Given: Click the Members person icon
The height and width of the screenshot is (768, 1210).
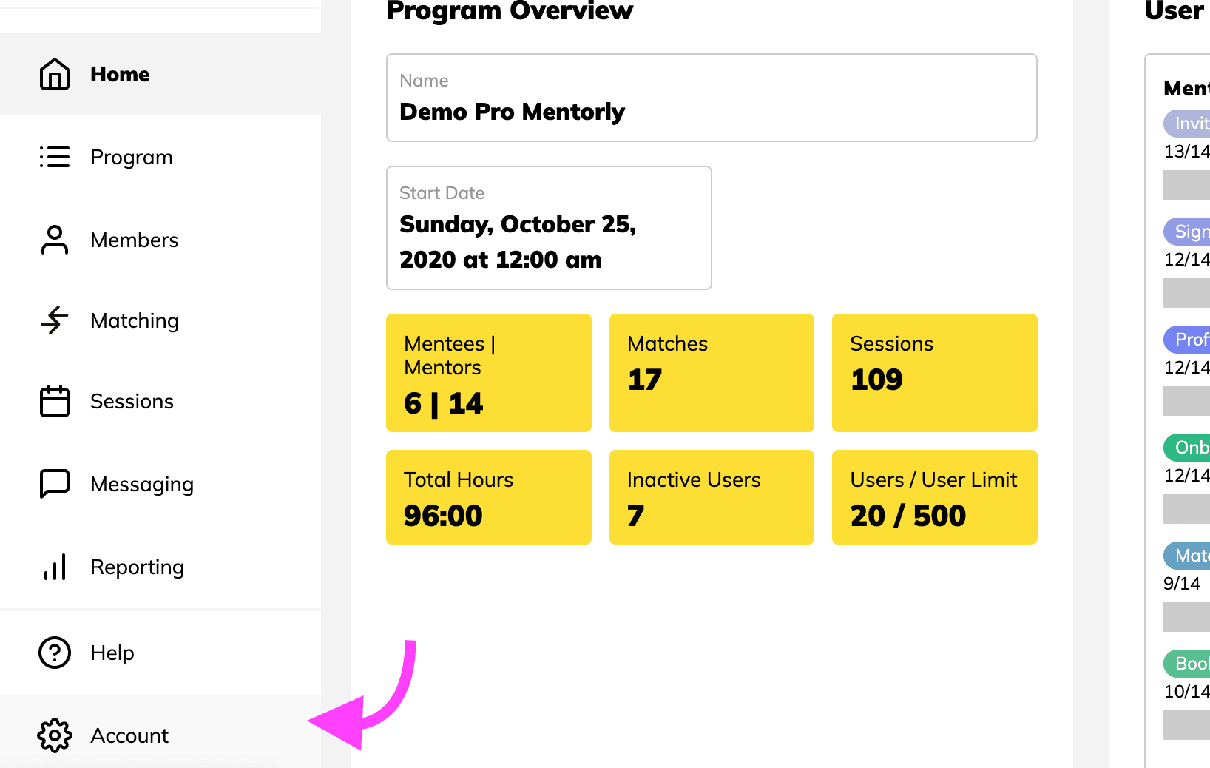Looking at the screenshot, I should click(54, 240).
